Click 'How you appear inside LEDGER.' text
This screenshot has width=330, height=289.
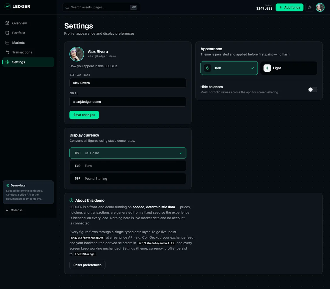pyautogui.click(x=94, y=66)
